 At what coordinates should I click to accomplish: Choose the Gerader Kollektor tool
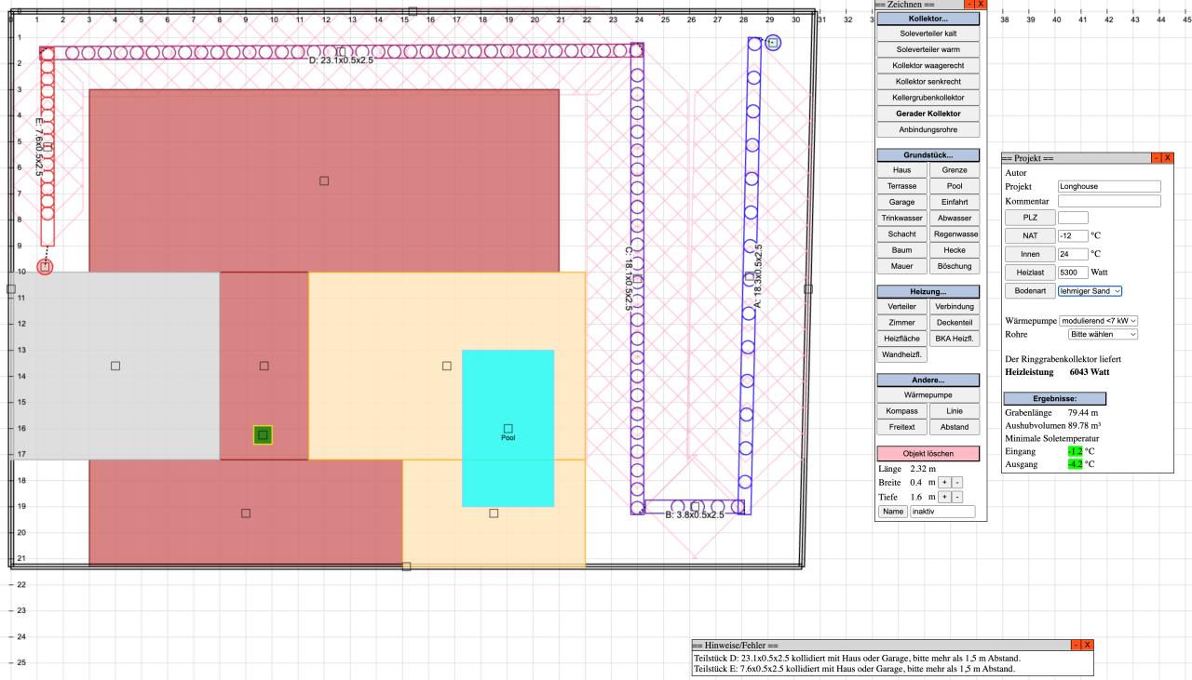point(928,113)
